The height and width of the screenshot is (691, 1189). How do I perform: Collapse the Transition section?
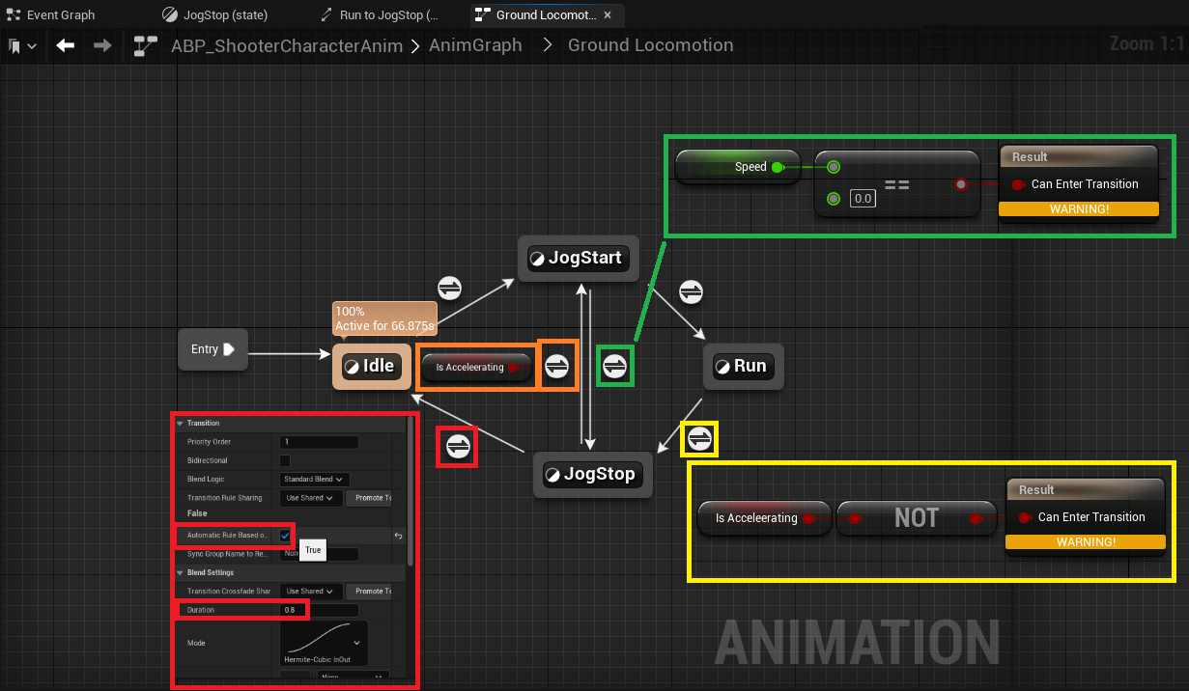click(180, 423)
